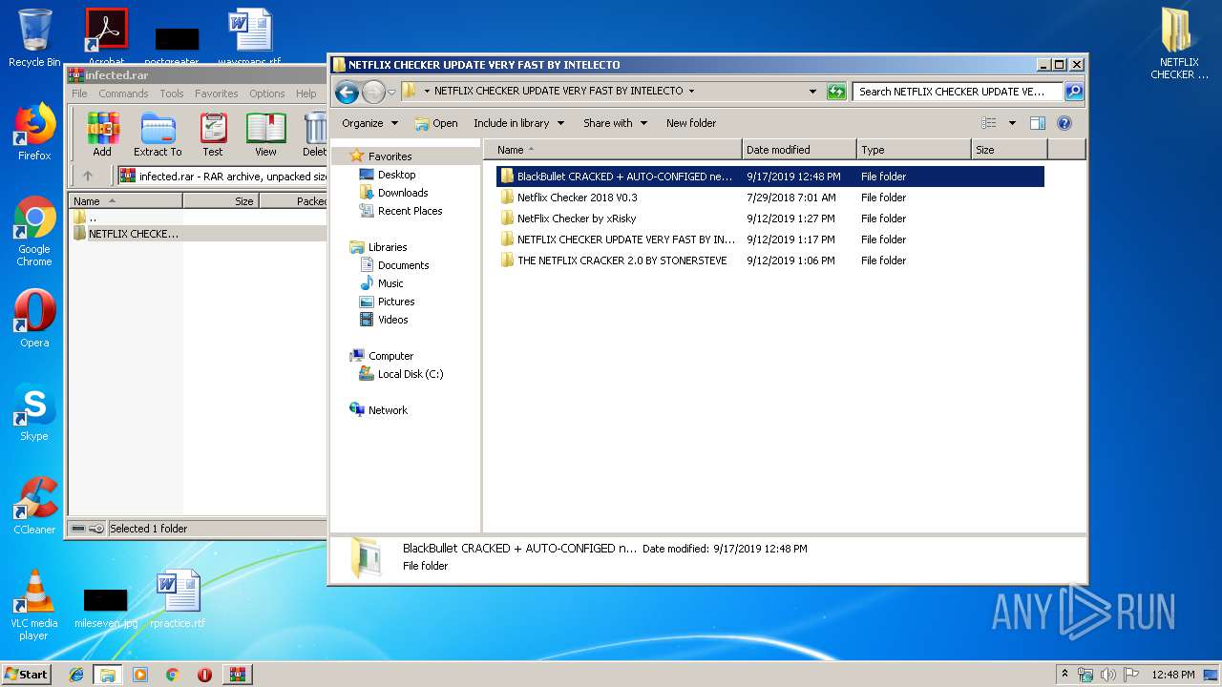Click the Explorer Forward arrow button
The width and height of the screenshot is (1222, 687).
click(373, 92)
